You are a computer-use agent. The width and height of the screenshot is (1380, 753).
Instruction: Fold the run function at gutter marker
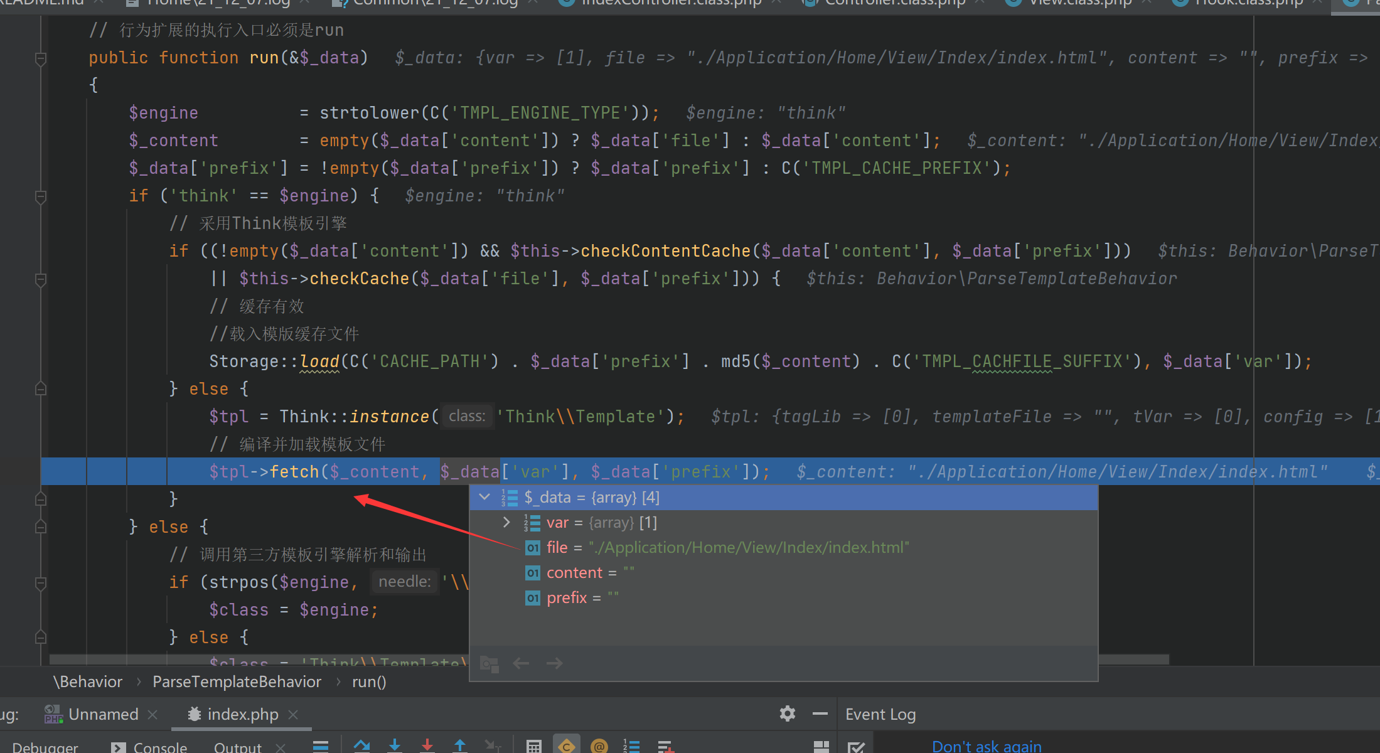click(41, 59)
